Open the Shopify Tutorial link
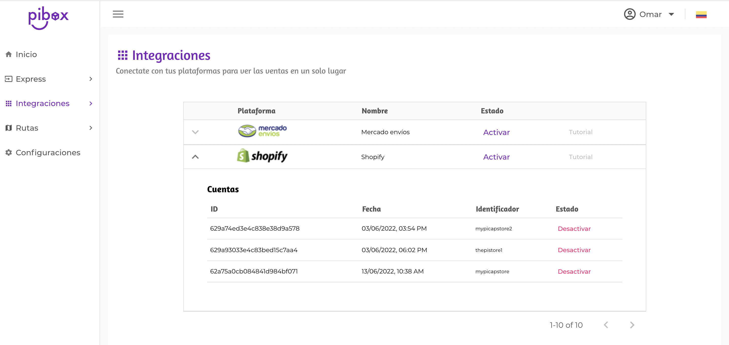The image size is (729, 345). 581,157
